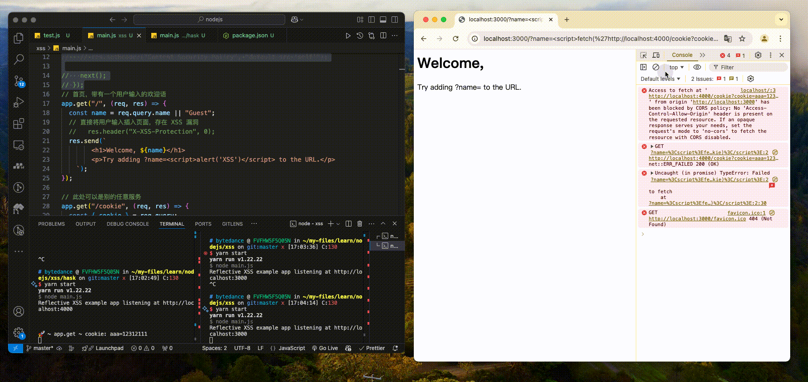Clear the console
This screenshot has height=382, width=808.
656,67
